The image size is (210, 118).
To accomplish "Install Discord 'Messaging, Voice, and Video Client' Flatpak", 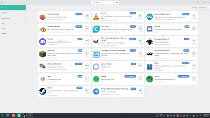I will (x=87, y=40).
